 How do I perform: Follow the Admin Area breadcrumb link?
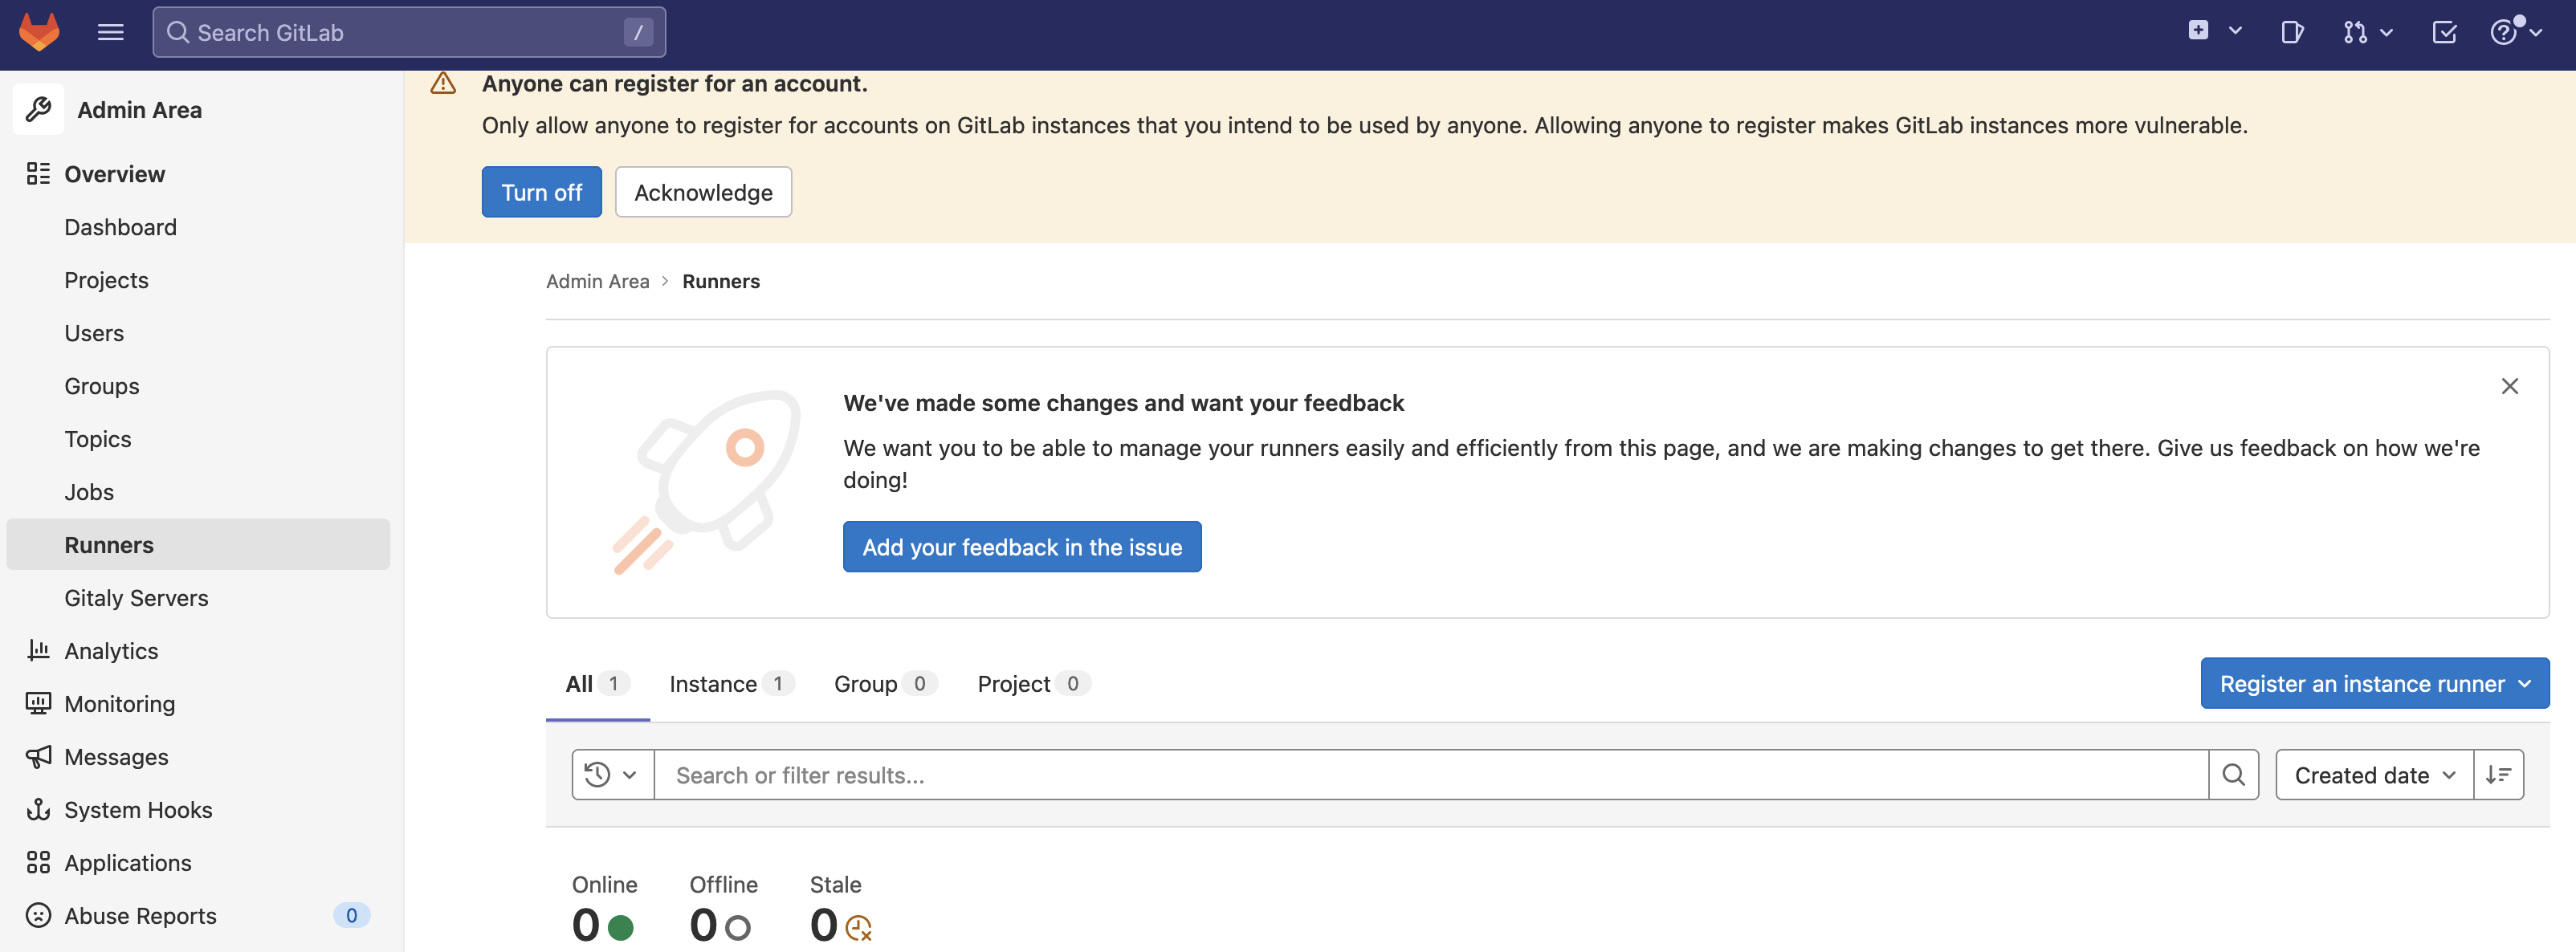(597, 281)
